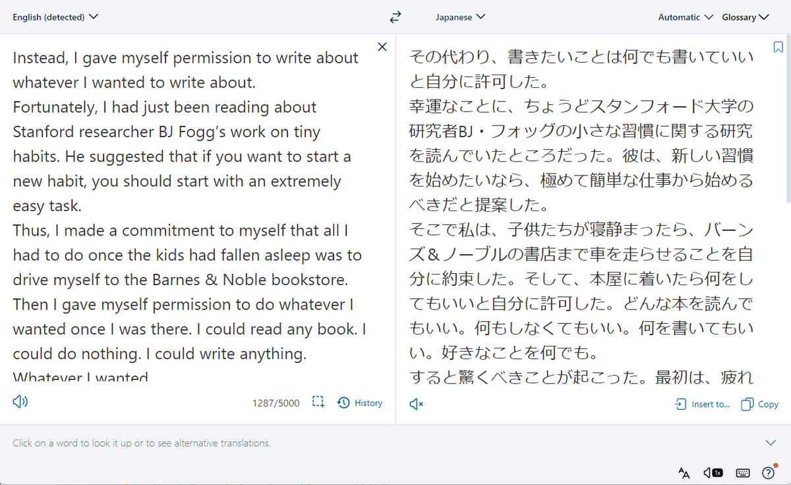Toggle the keyboard shortcuts icon
The image size is (791, 485).
pyautogui.click(x=743, y=472)
